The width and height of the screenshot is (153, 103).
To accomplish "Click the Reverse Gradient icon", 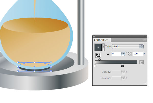I will pos(98,55).
